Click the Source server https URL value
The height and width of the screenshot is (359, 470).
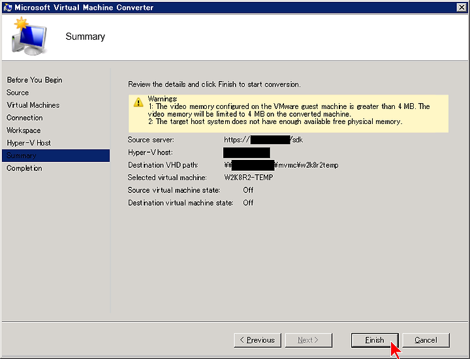(x=263, y=140)
